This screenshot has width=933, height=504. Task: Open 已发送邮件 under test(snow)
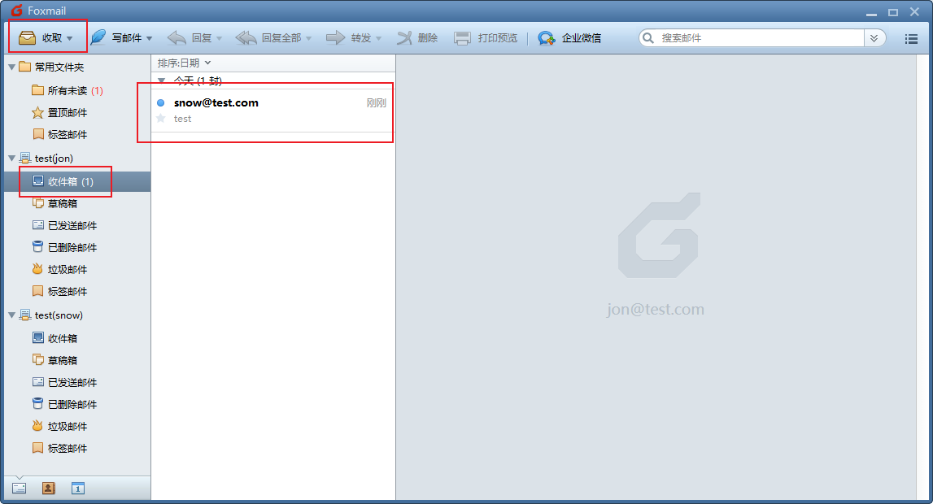click(64, 382)
